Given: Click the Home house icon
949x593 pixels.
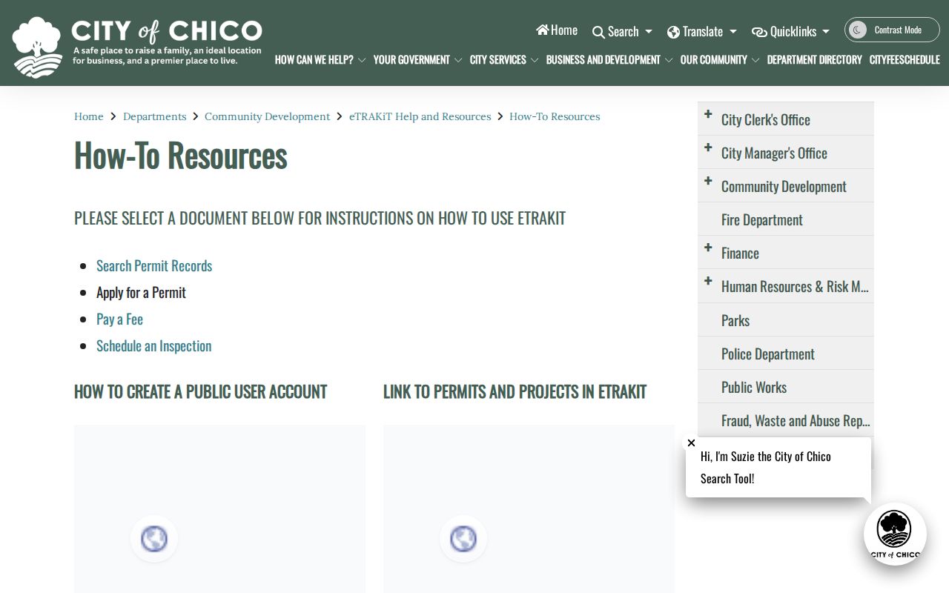Looking at the screenshot, I should coord(543,30).
